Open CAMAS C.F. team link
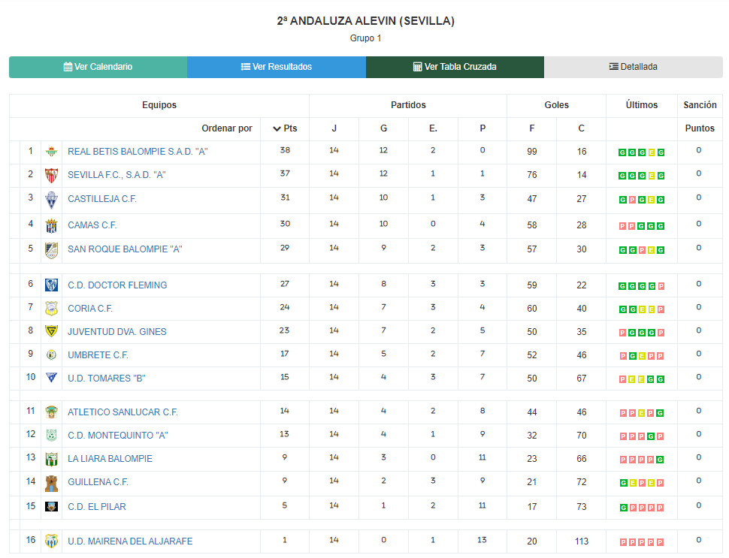729x558 pixels. pyautogui.click(x=92, y=225)
